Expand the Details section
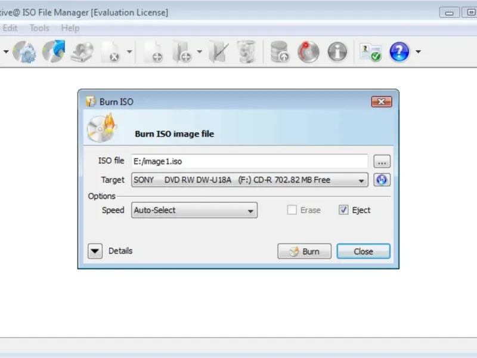Viewport: 477px width, 358px height. 95,251
